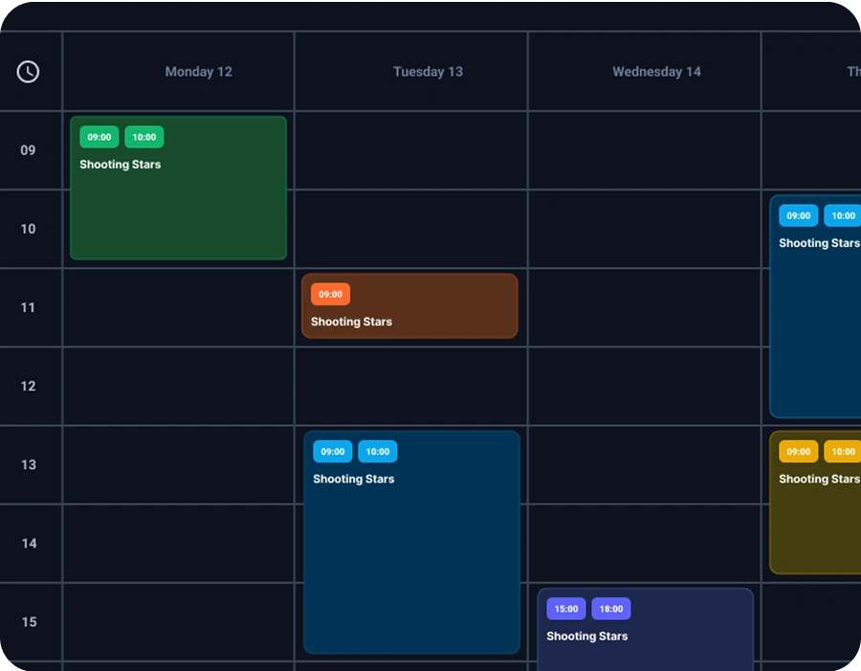861x671 pixels.
Task: Open the purple Wednesday Shooting Stars event
Action: [645, 629]
